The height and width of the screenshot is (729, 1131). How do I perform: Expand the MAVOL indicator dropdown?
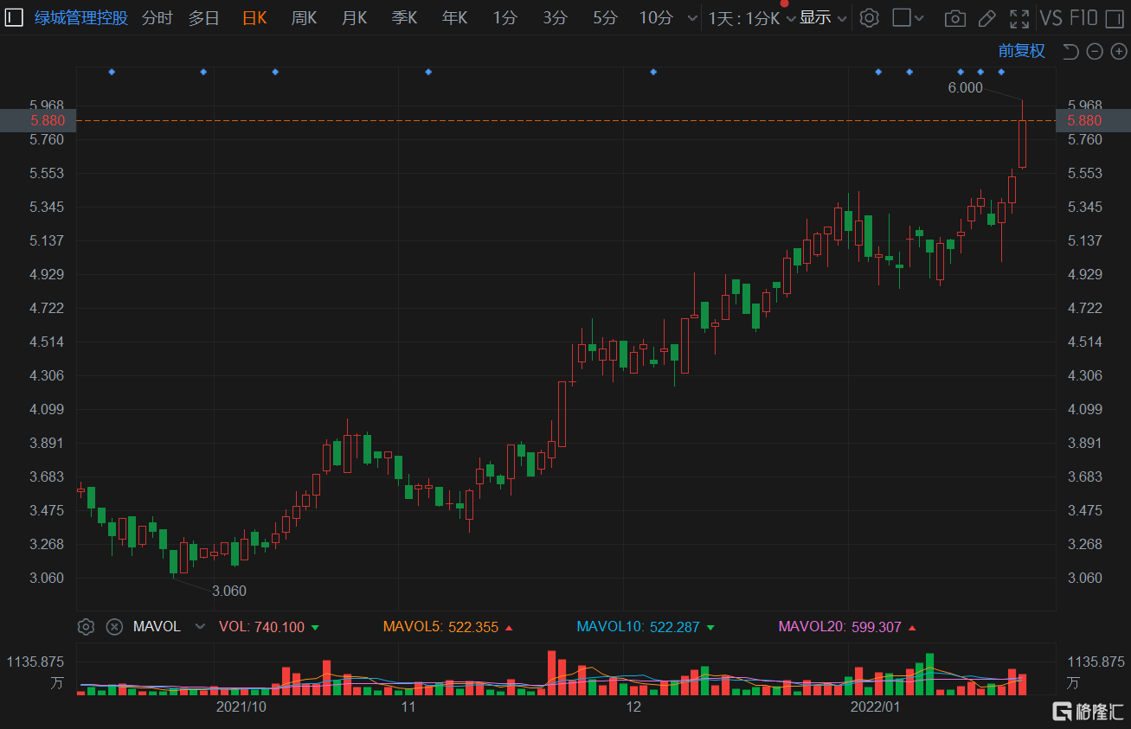pos(201,627)
